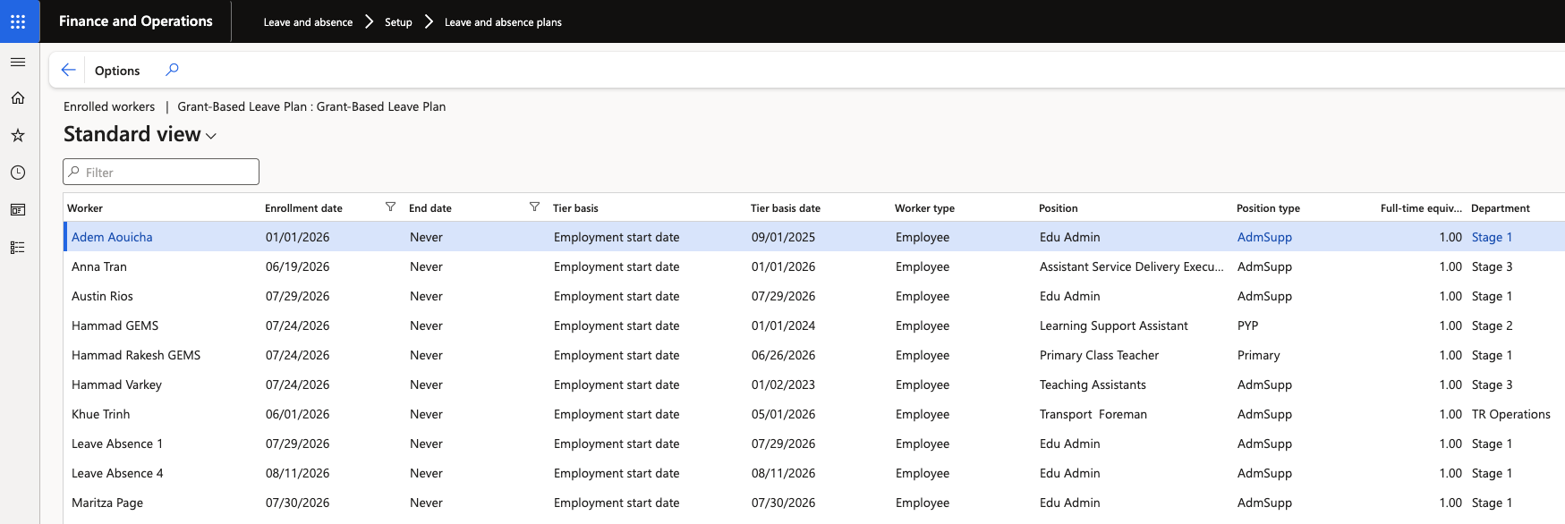Screen dimensions: 1565x524
Task: Open Adem Aouicha worker link
Action: 112,237
